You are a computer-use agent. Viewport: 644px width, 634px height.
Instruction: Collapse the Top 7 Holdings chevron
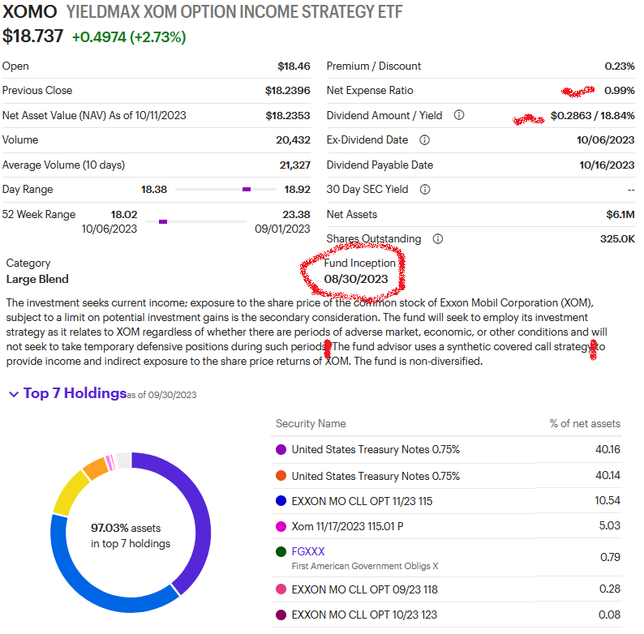14,394
